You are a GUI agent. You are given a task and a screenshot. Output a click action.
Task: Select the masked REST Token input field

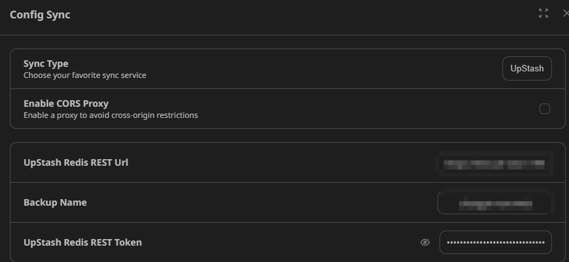tap(495, 242)
